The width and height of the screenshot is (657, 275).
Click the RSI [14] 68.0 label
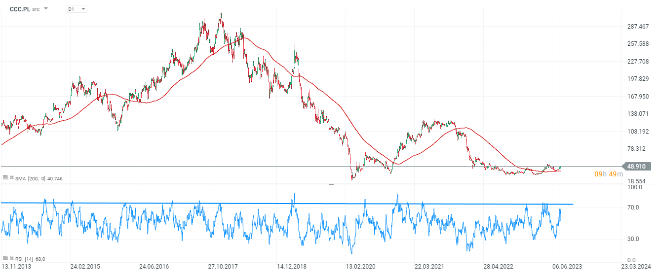[31, 258]
